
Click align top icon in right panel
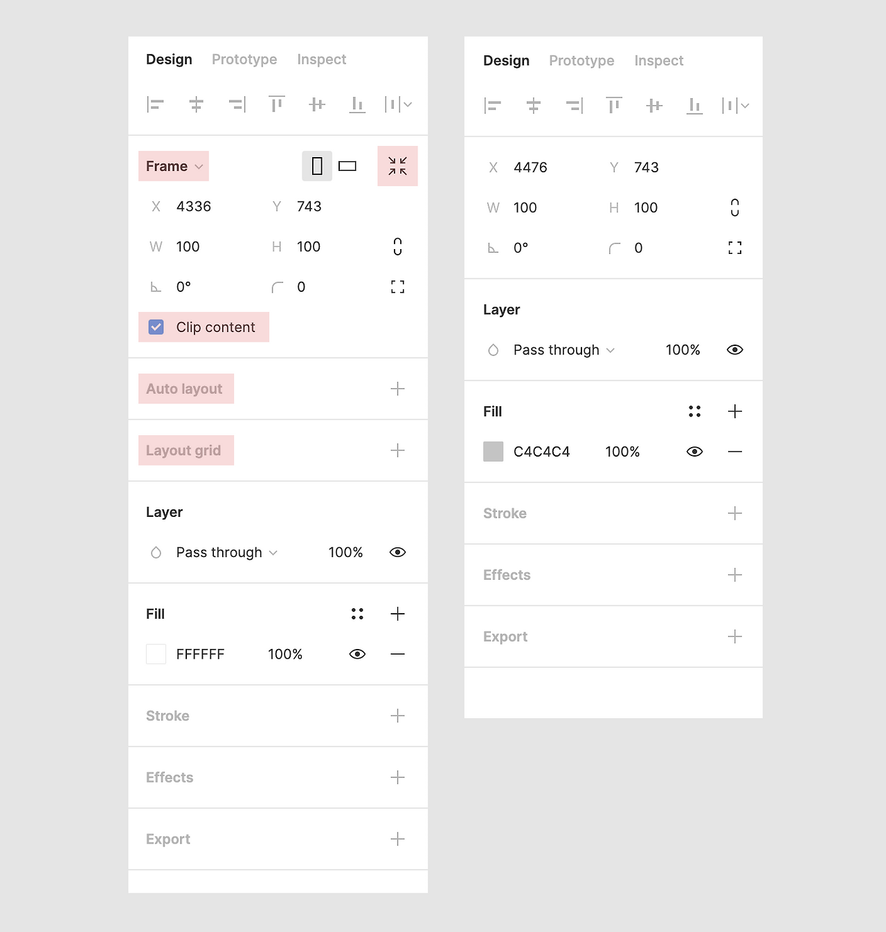tap(614, 106)
